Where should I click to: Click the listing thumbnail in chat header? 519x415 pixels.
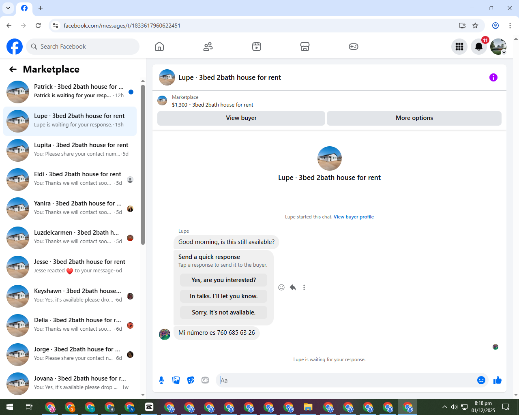tap(167, 77)
